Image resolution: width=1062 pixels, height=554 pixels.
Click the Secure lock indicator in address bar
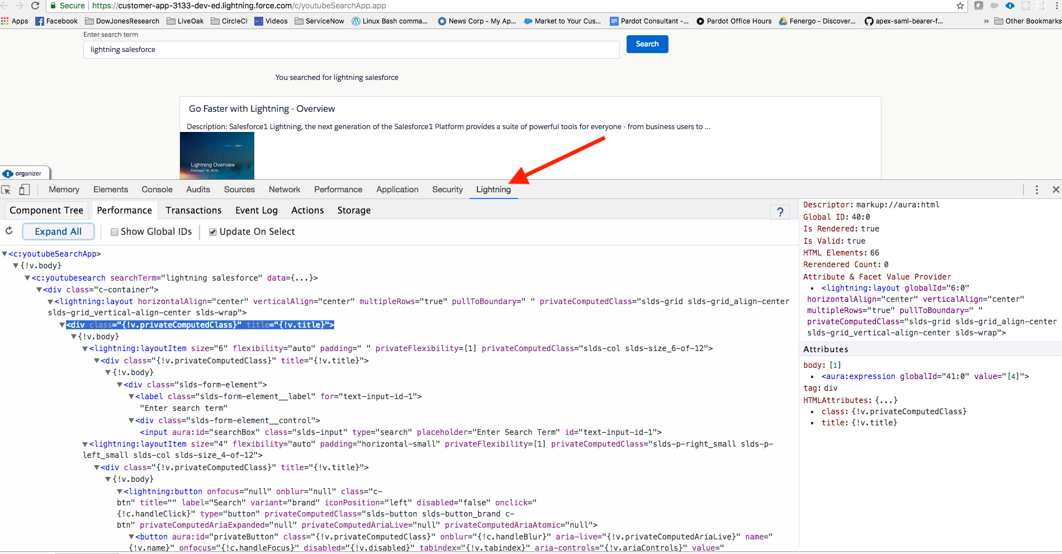pyautogui.click(x=68, y=6)
